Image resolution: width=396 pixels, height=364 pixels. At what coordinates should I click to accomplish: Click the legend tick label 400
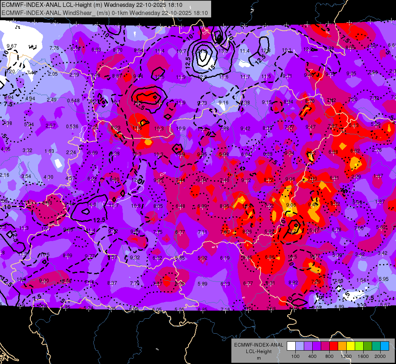[x=312, y=356]
